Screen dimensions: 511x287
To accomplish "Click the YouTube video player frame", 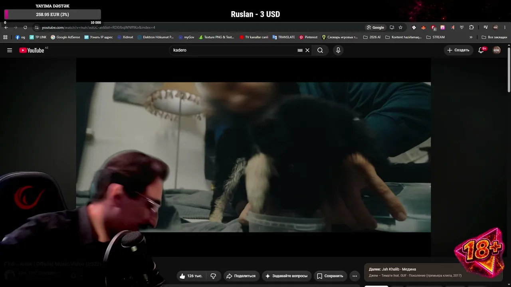I will click(254, 157).
